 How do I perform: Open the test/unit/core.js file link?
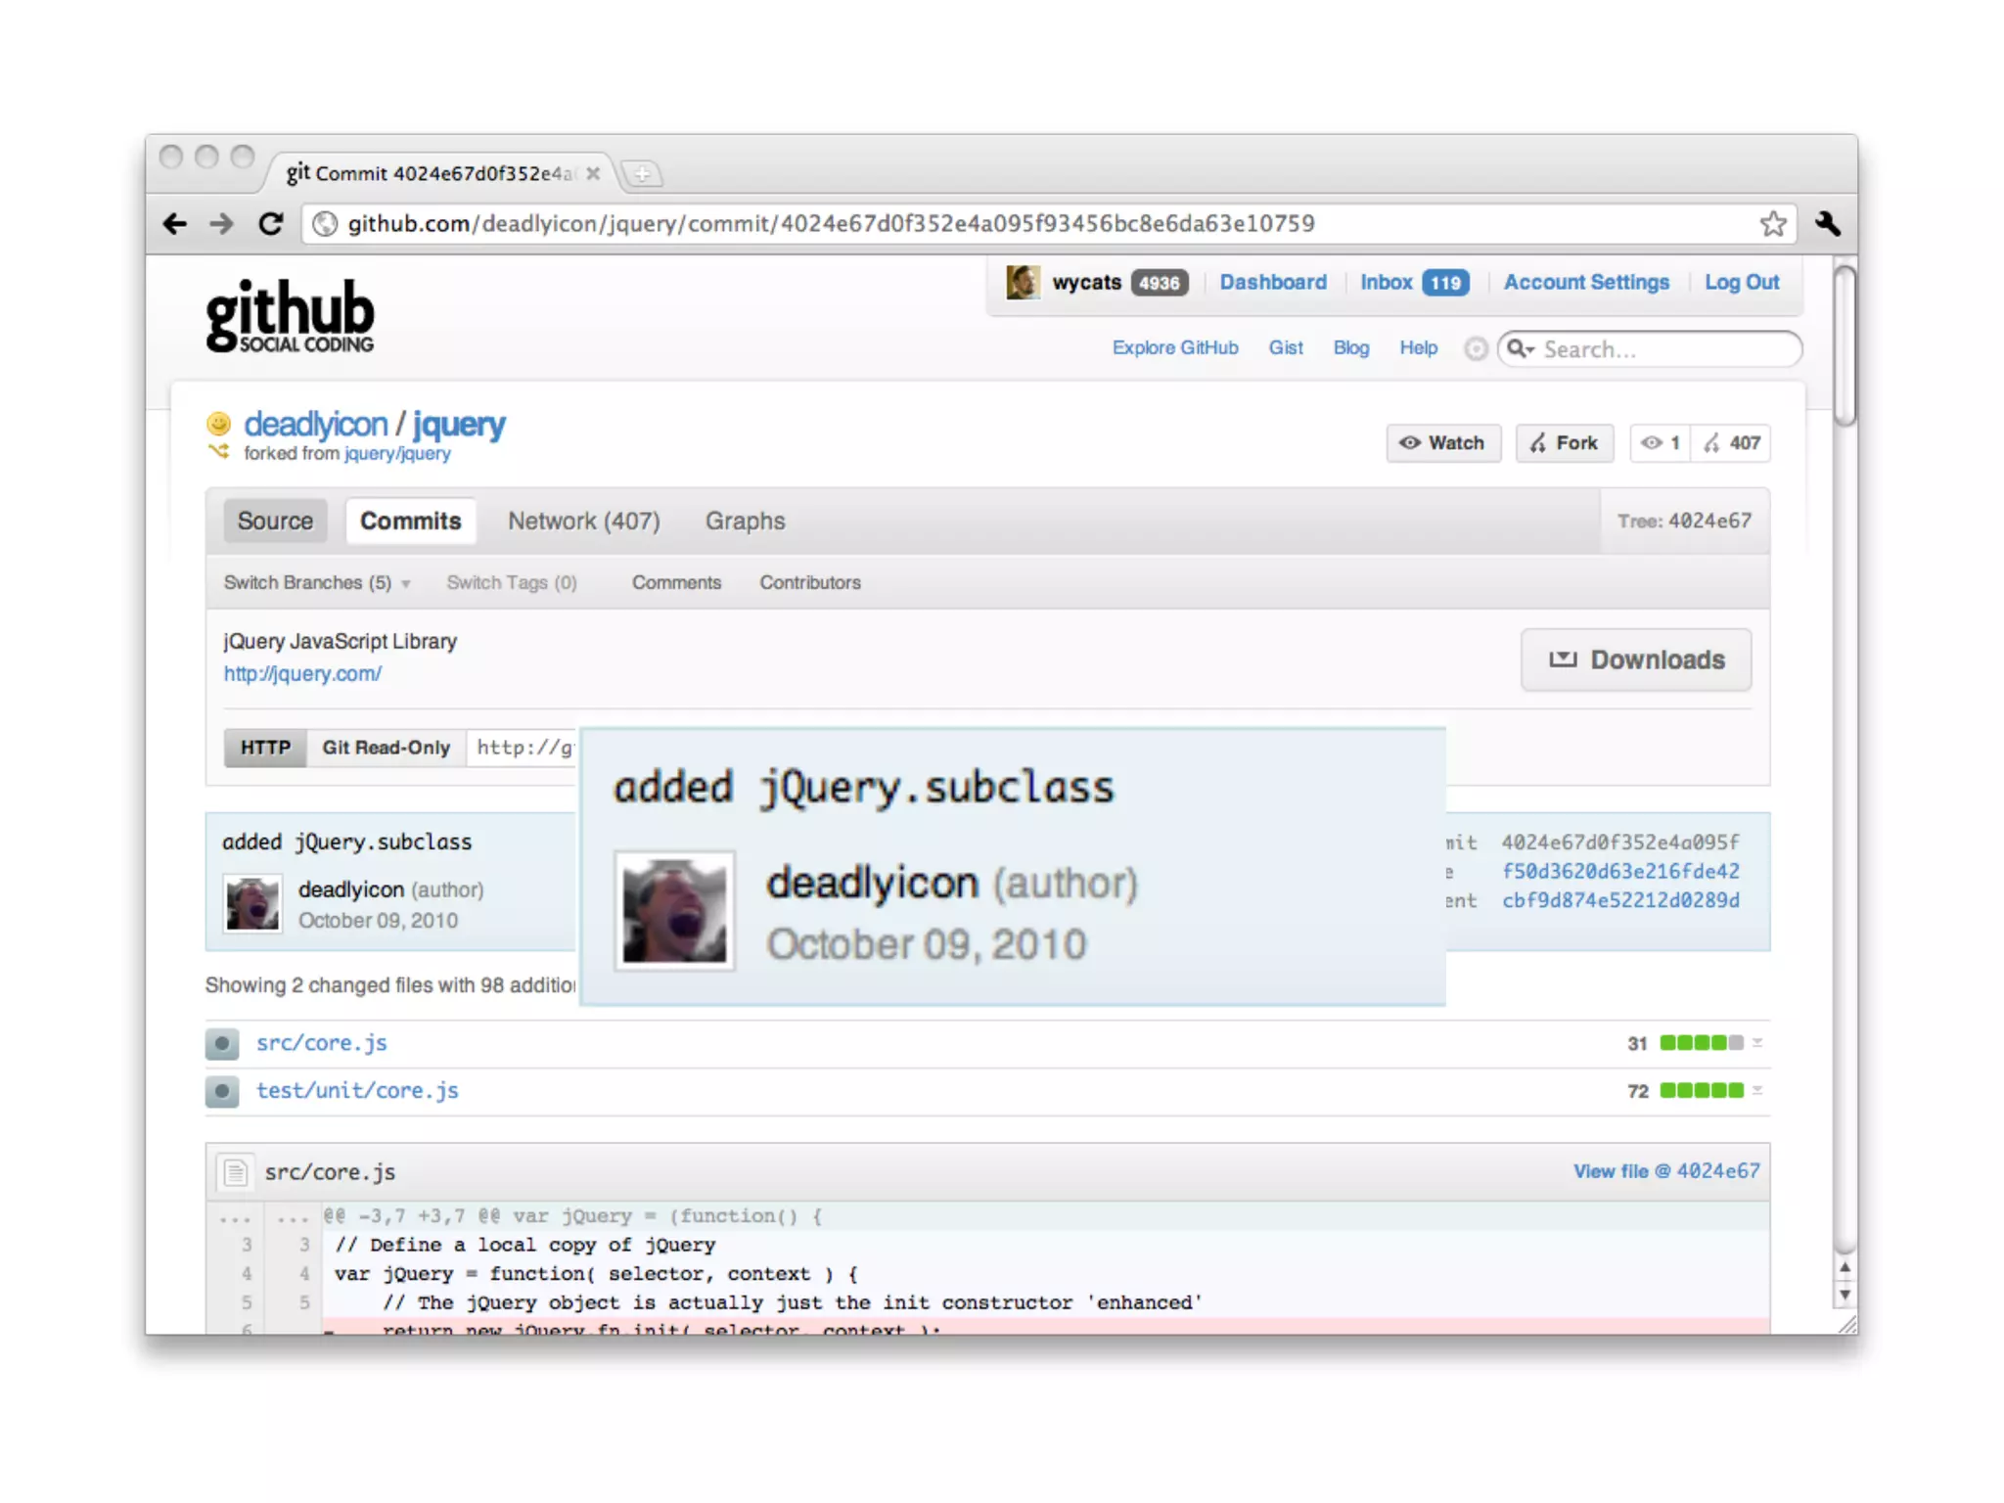click(x=357, y=1090)
